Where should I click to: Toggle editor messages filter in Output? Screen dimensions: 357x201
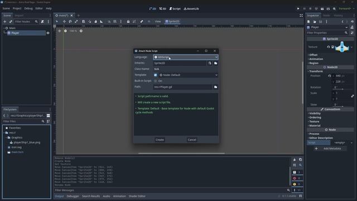coord(297,190)
